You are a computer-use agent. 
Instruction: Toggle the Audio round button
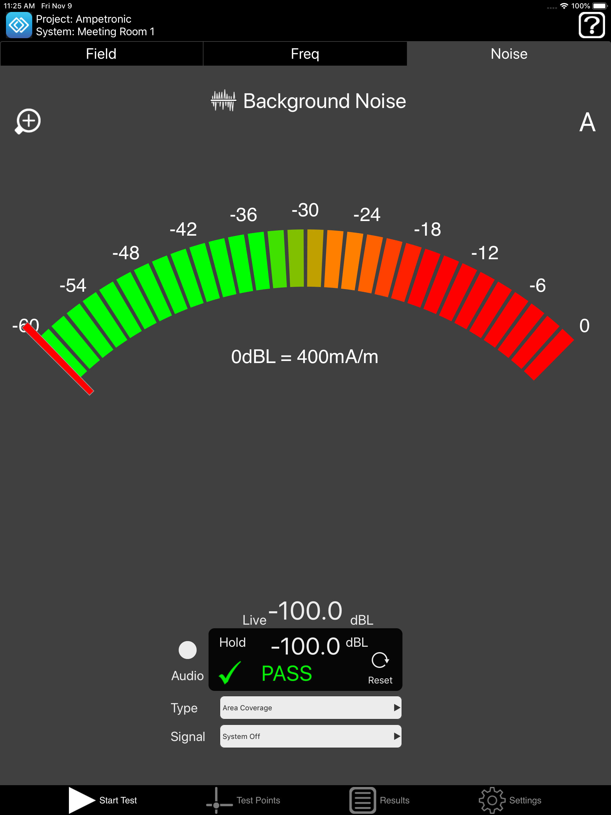[x=188, y=650]
